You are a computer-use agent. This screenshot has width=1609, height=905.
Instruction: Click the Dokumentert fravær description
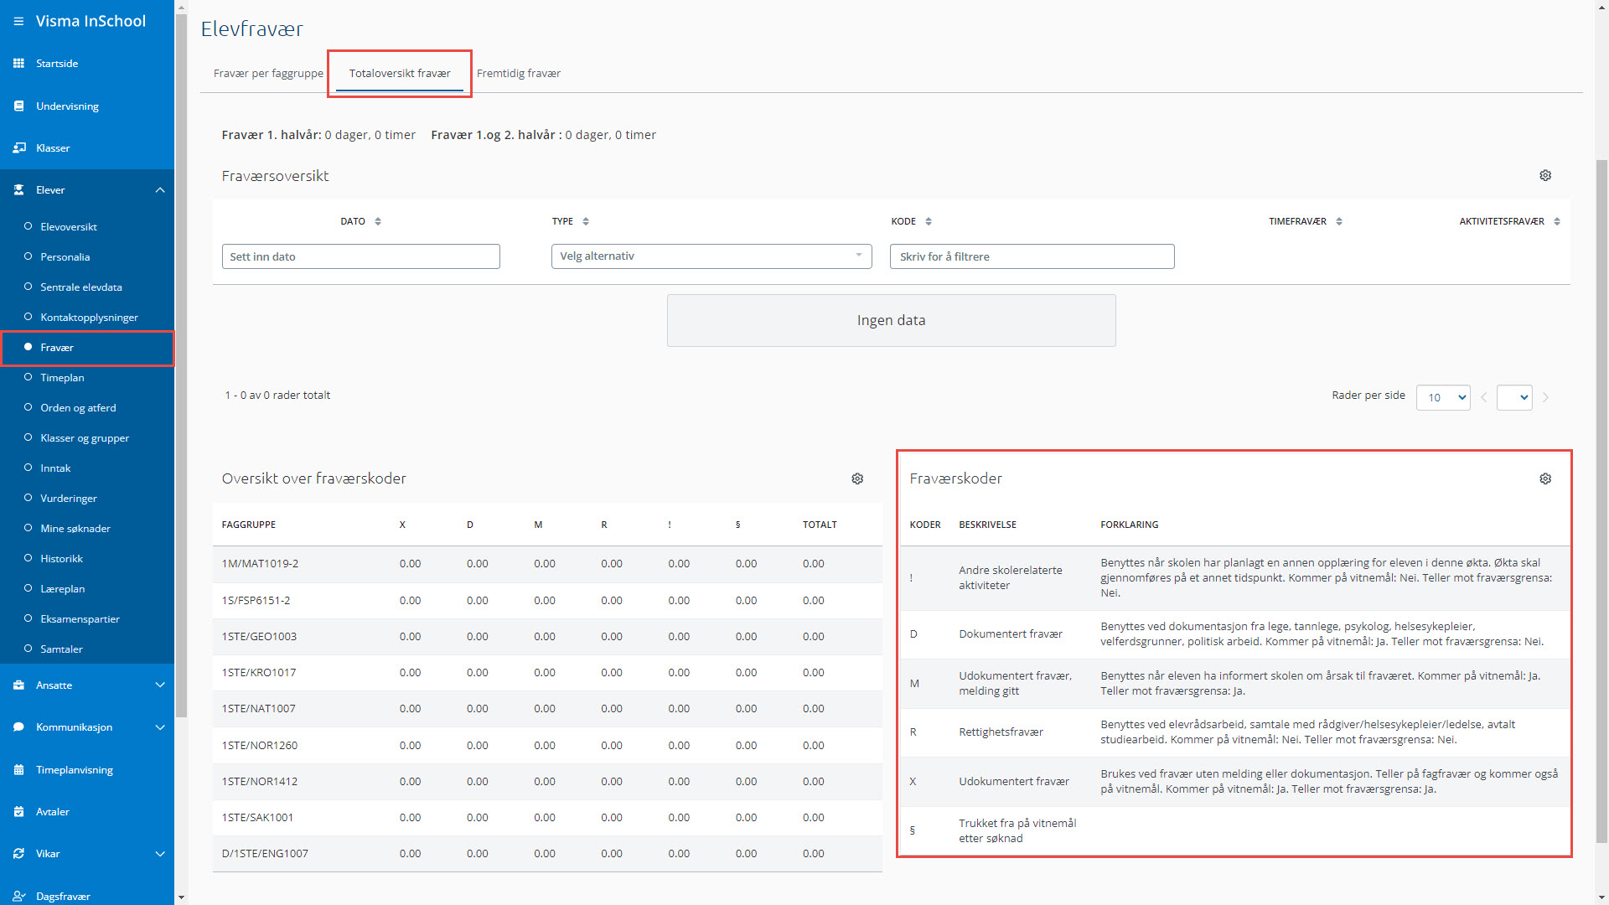tap(1011, 634)
